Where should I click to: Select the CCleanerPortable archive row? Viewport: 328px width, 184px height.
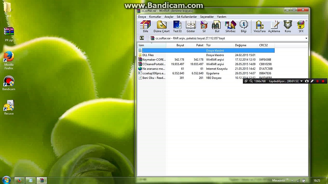tap(206, 64)
